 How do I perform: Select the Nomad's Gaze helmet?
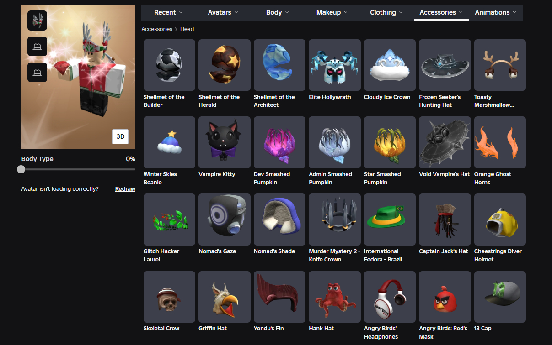point(225,220)
